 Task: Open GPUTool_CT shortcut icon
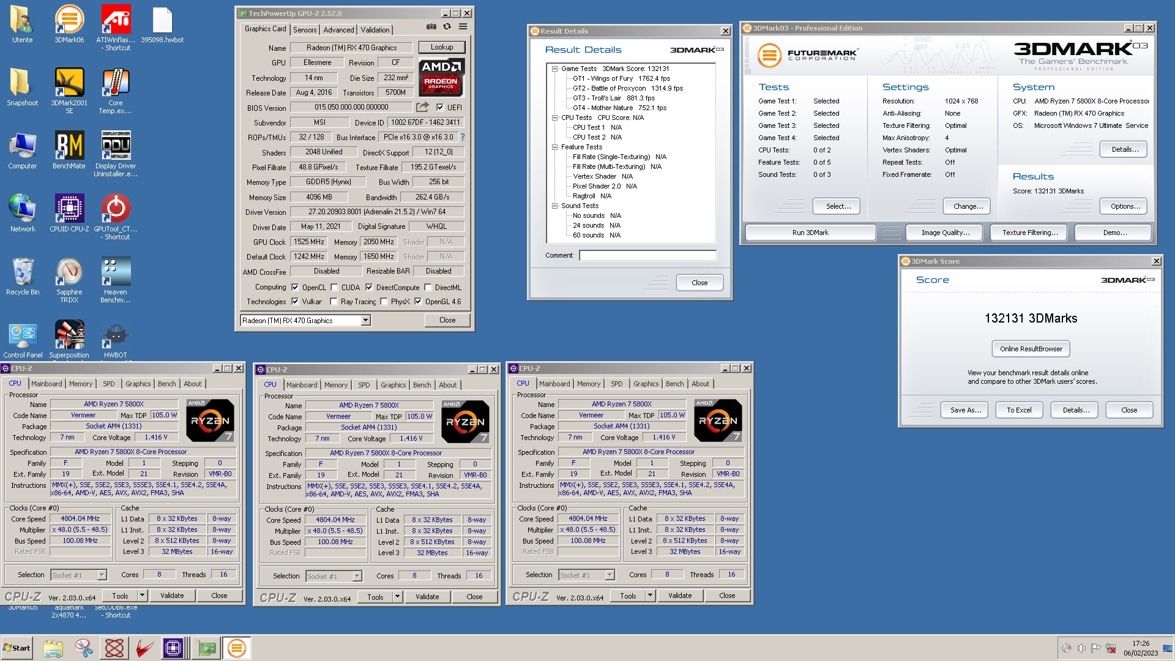(x=116, y=217)
